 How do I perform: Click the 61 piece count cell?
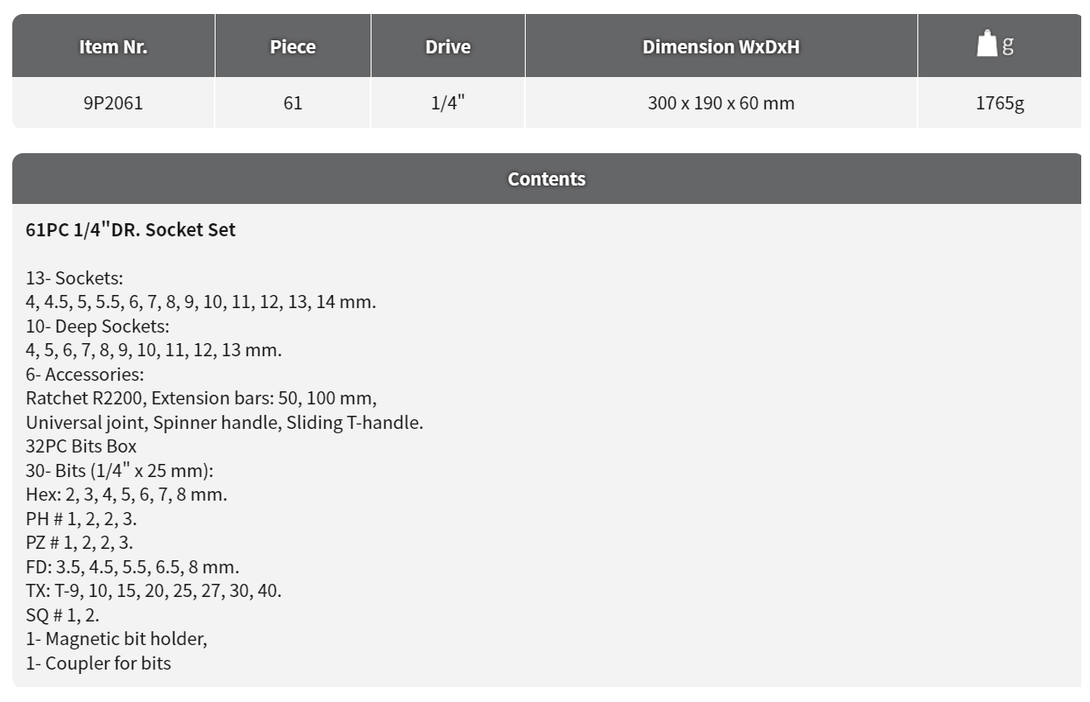click(x=293, y=102)
